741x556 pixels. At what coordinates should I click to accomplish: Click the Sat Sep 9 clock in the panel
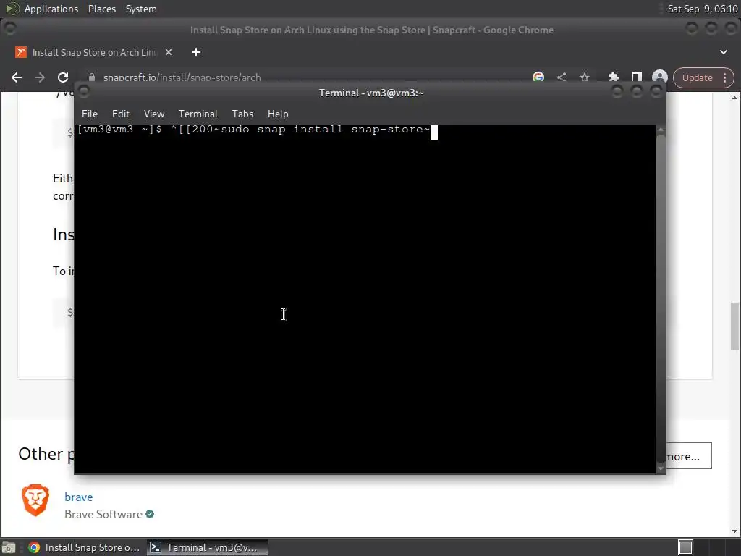pyautogui.click(x=702, y=9)
